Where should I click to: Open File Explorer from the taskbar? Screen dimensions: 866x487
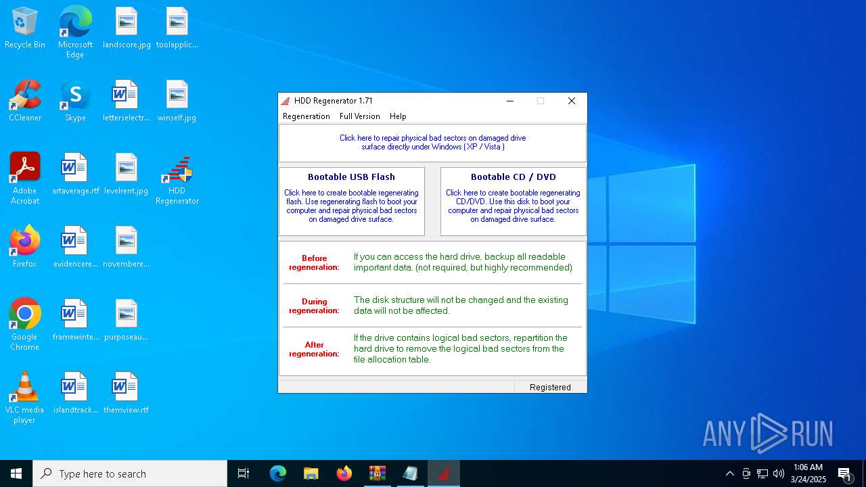(311, 473)
